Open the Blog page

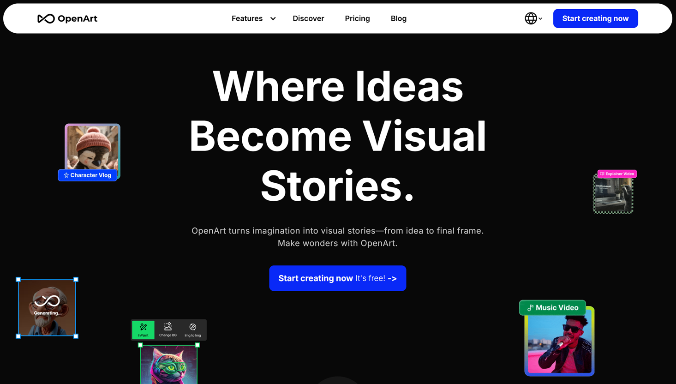tap(399, 18)
